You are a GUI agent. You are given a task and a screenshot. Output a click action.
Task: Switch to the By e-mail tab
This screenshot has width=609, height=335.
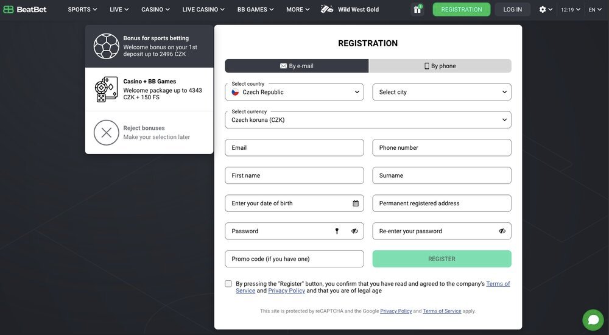(297, 66)
